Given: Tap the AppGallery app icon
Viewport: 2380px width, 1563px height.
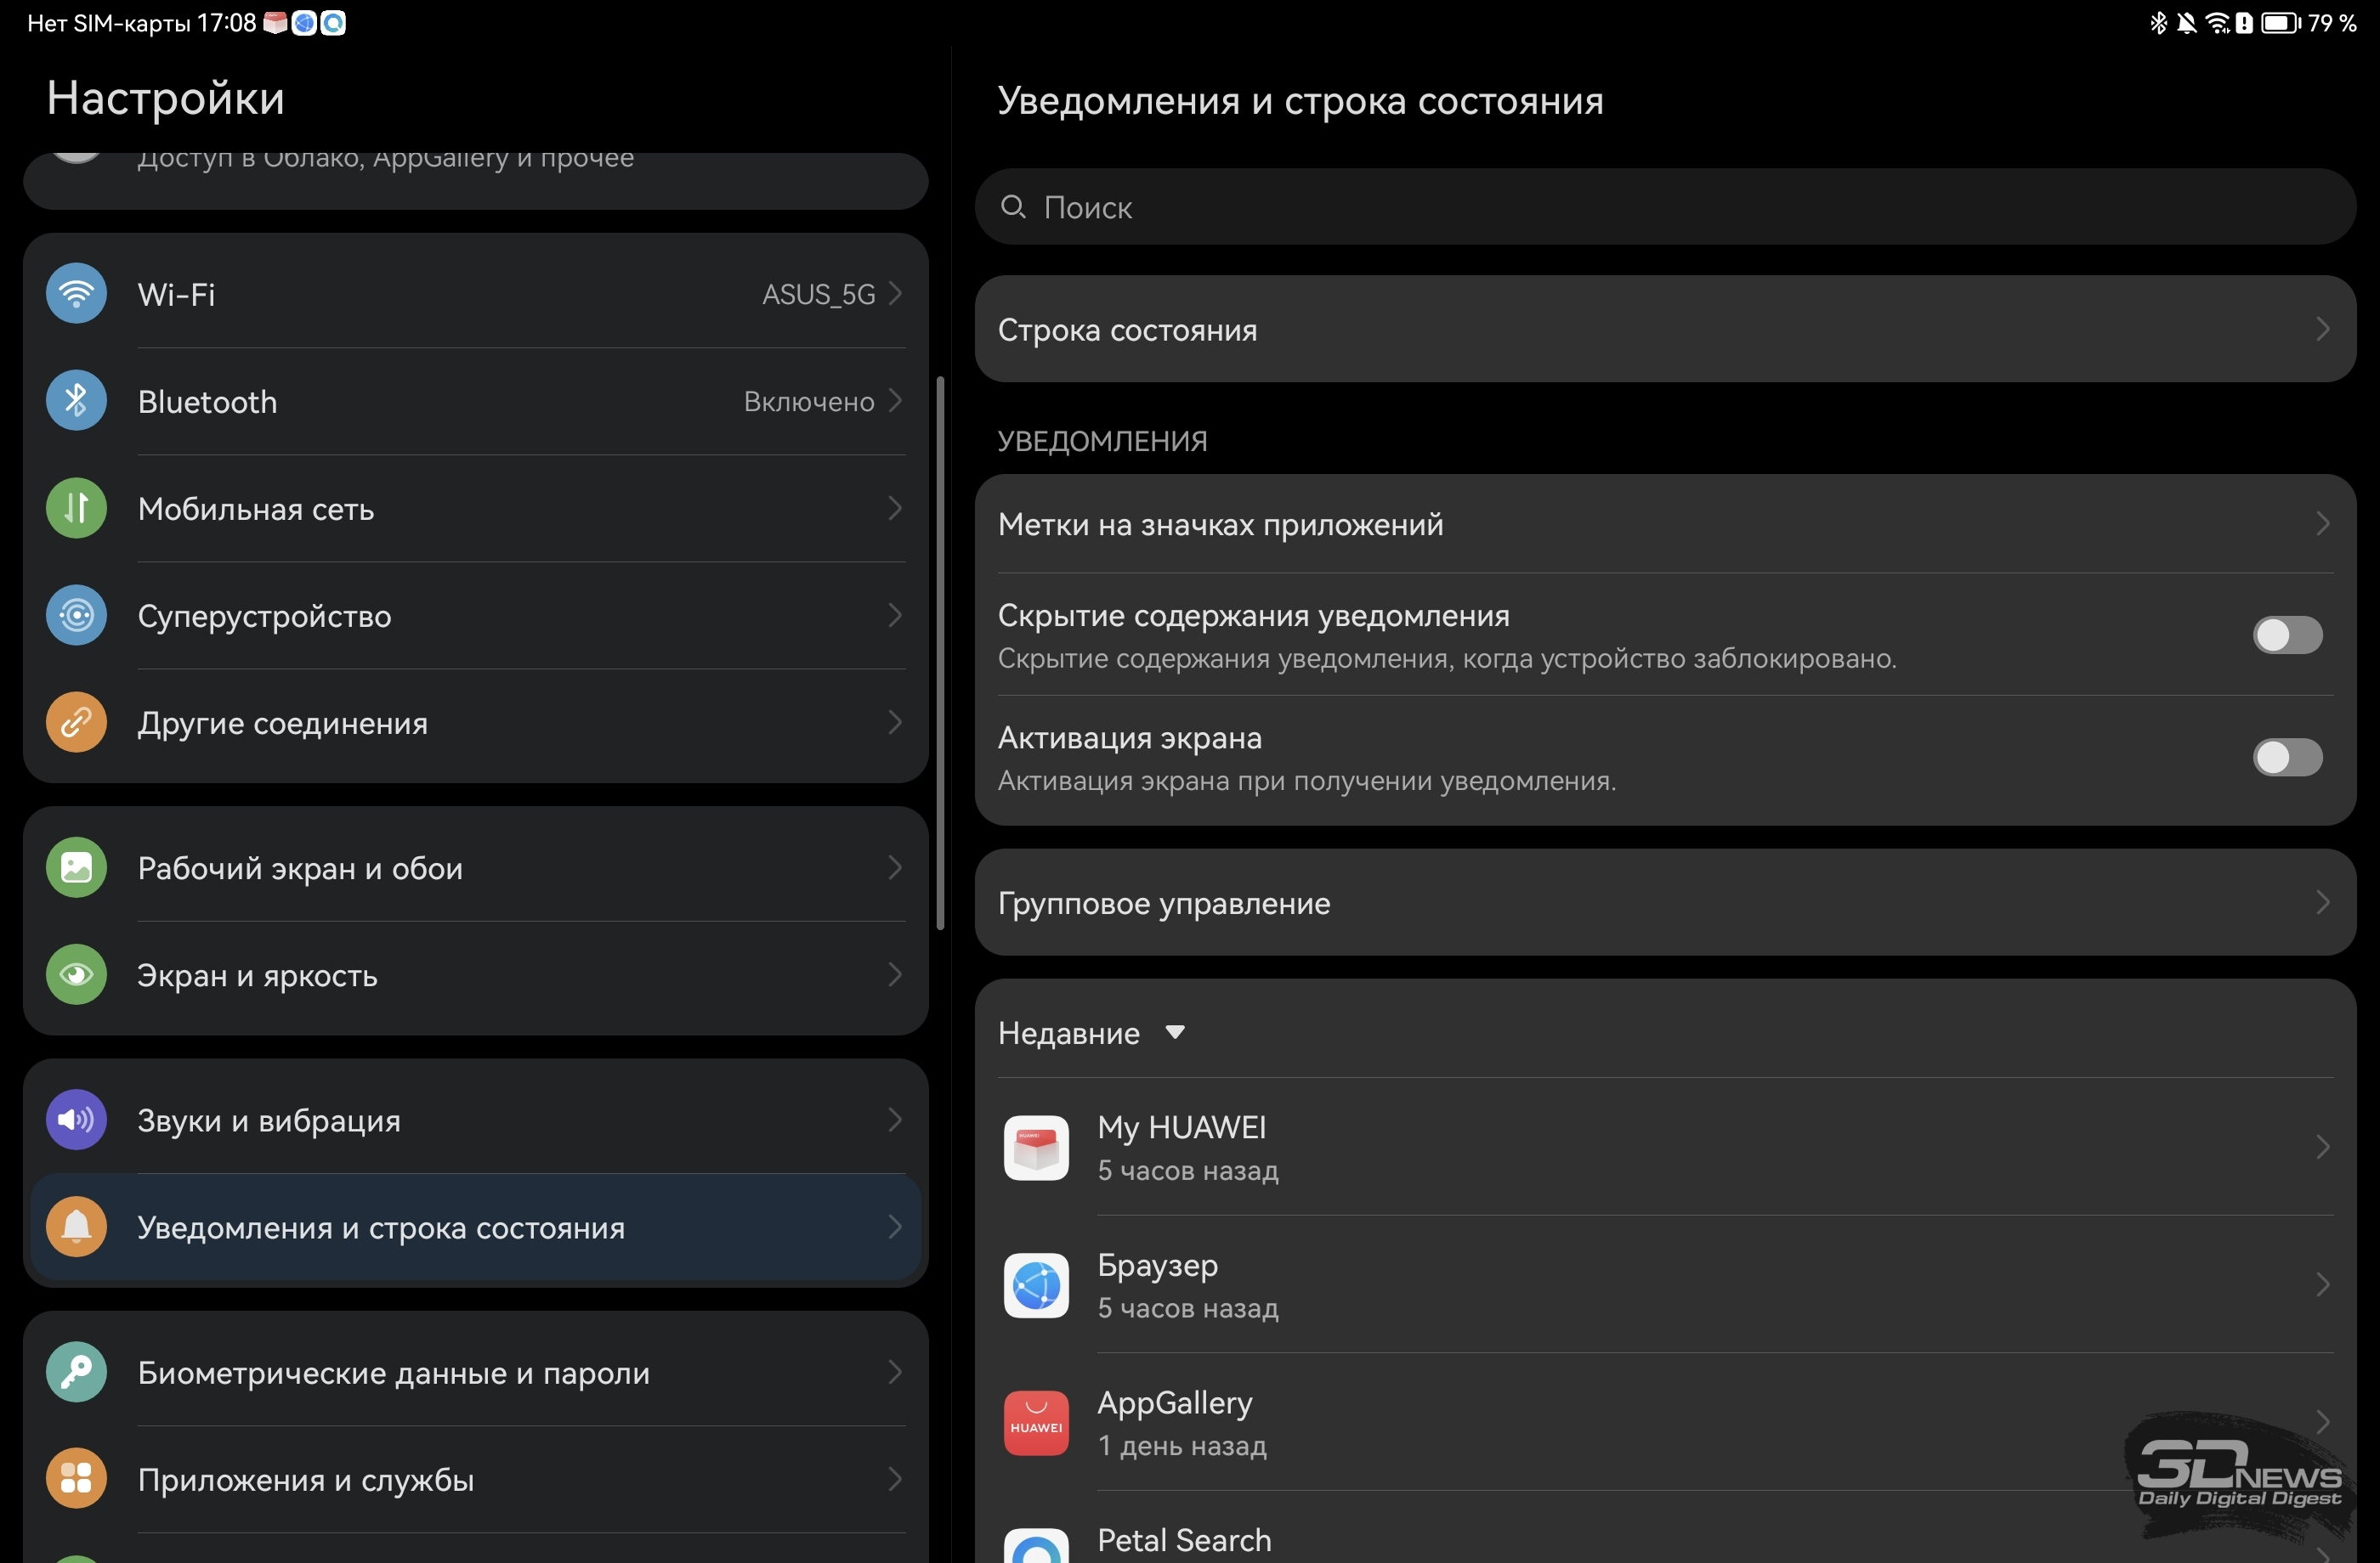Looking at the screenshot, I should [x=1036, y=1423].
